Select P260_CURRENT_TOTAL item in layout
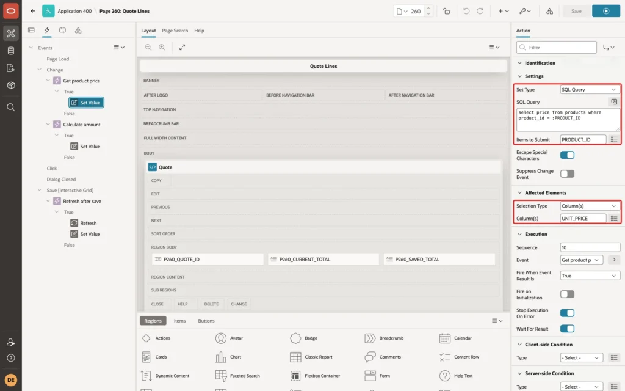The width and height of the screenshot is (625, 391). point(323,259)
